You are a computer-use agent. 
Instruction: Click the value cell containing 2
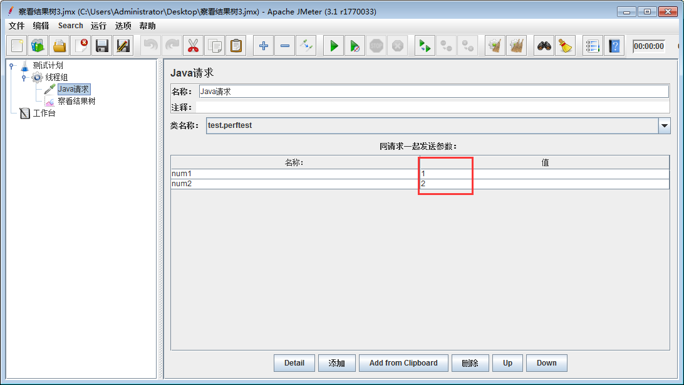[544, 184]
